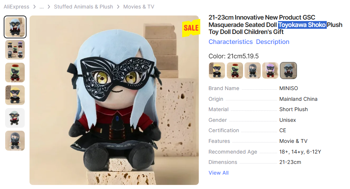
Task: Select the group of five dolls thumbnail
Action: point(15,49)
